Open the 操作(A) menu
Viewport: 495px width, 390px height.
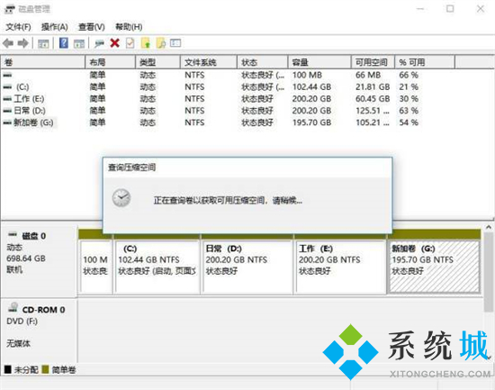55,27
